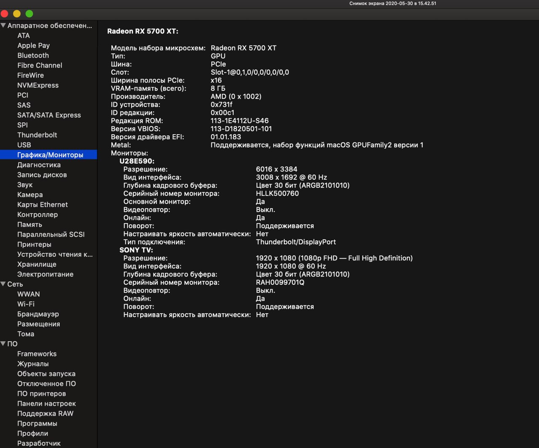539x448 pixels.
Task: Open the Память sidebar item
Action: tap(29, 224)
